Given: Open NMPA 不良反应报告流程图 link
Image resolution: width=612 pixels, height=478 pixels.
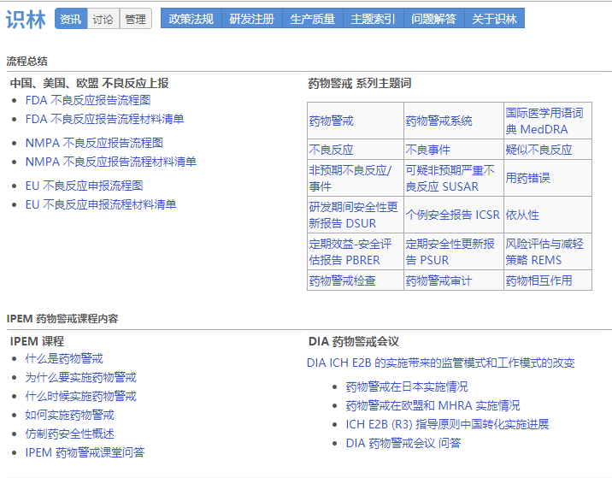Looking at the screenshot, I should [x=94, y=143].
